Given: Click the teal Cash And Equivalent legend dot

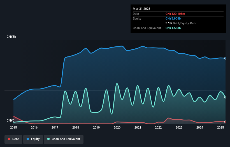Looking at the screenshot, I should (x=48, y=139).
